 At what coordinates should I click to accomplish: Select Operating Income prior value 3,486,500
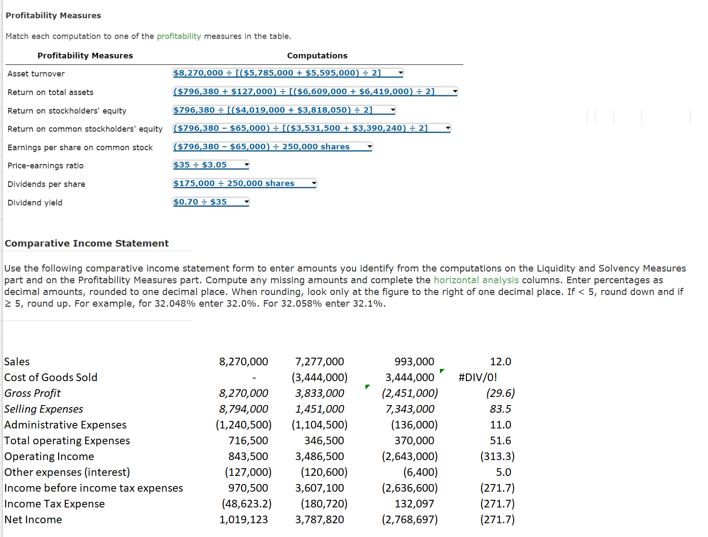click(320, 457)
